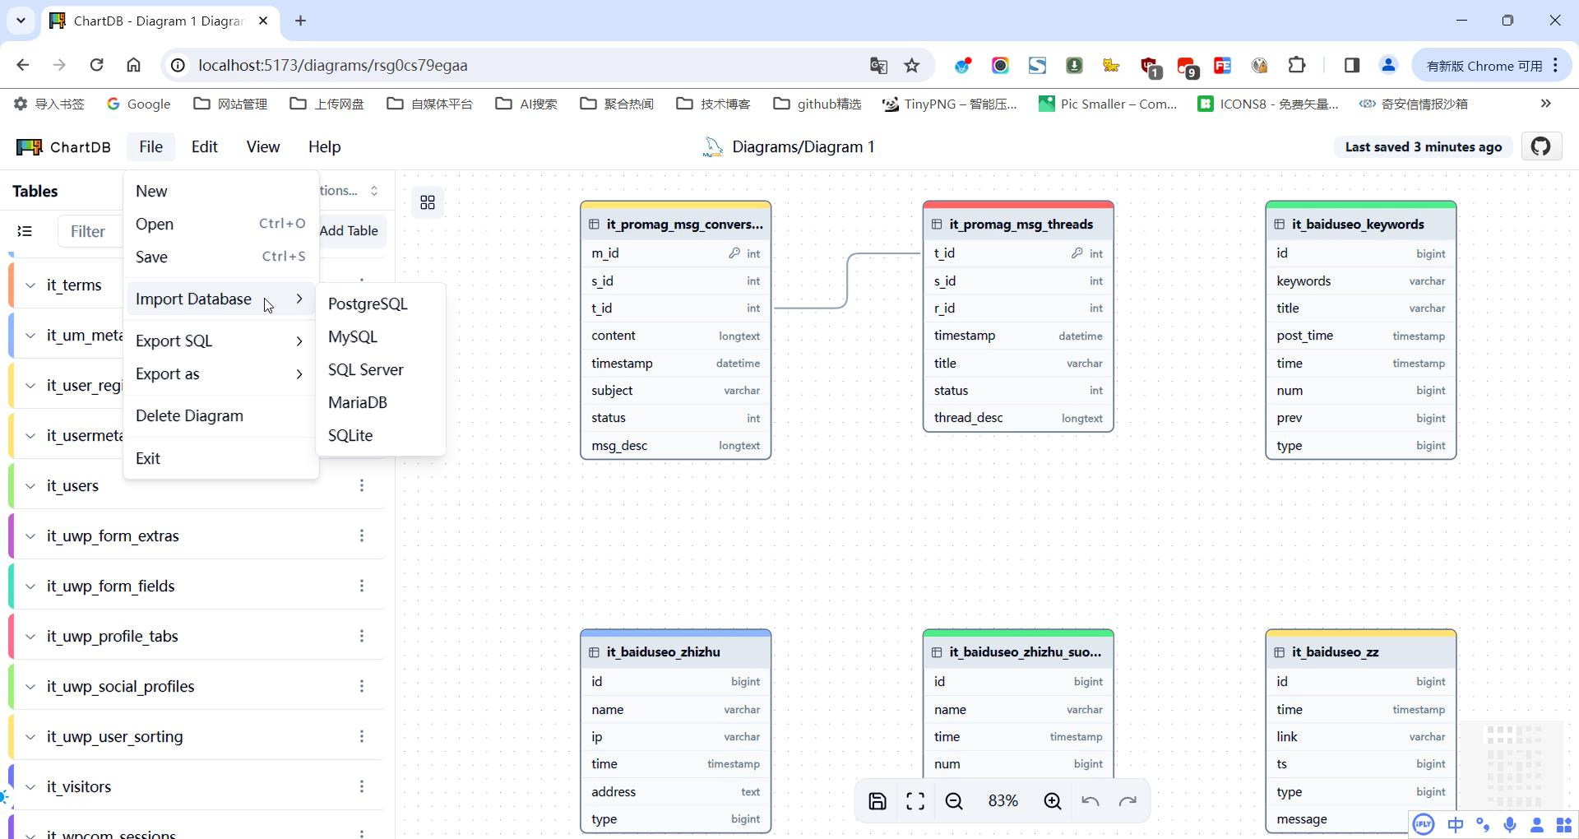Select MySQL from Import Database submenu
1579x839 pixels.
352,336
